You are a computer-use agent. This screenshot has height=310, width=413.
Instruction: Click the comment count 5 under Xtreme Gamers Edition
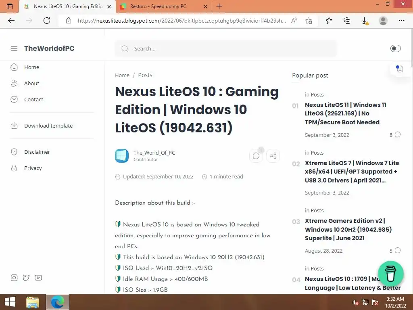pos(395,250)
